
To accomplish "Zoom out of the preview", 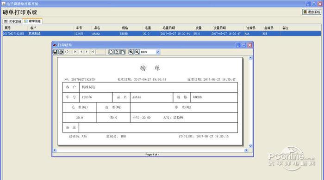I will [137, 52].
